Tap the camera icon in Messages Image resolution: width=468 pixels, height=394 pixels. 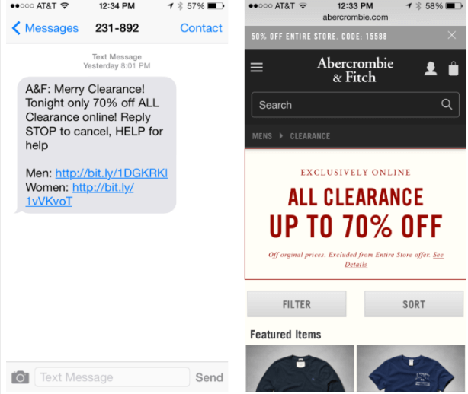coord(21,377)
